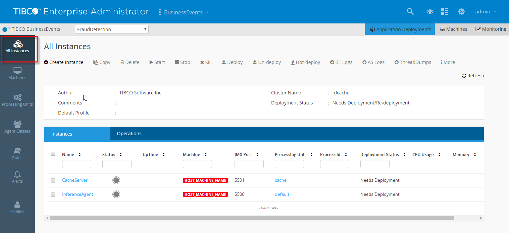Click Delete in the instance toolbar
The height and width of the screenshot is (233, 509).
[x=130, y=62]
